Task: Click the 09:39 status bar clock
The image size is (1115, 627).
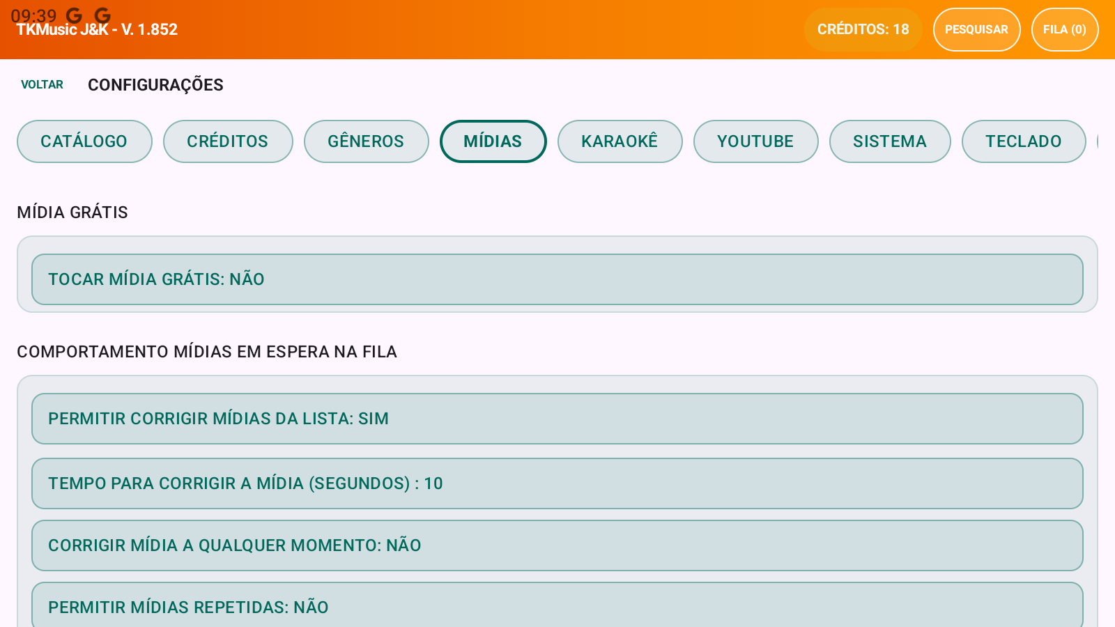Action: [33, 15]
